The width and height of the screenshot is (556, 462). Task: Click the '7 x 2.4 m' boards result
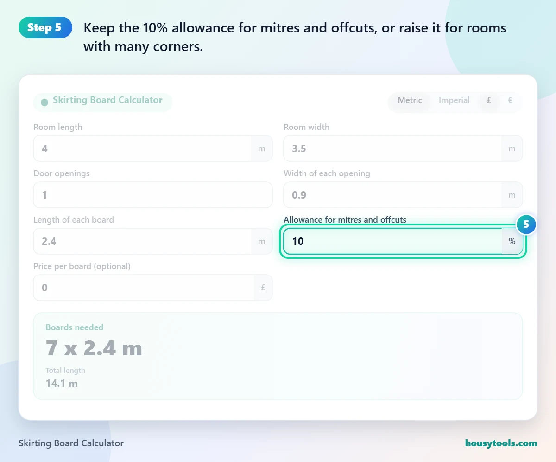click(94, 348)
